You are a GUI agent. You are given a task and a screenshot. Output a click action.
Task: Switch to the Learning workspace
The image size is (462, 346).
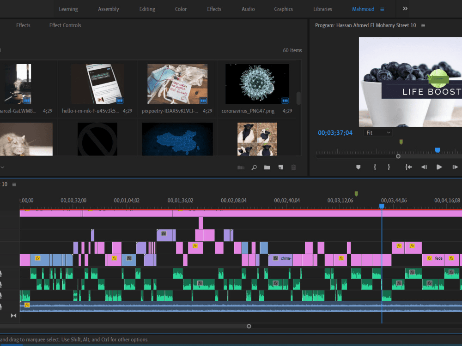coord(68,9)
